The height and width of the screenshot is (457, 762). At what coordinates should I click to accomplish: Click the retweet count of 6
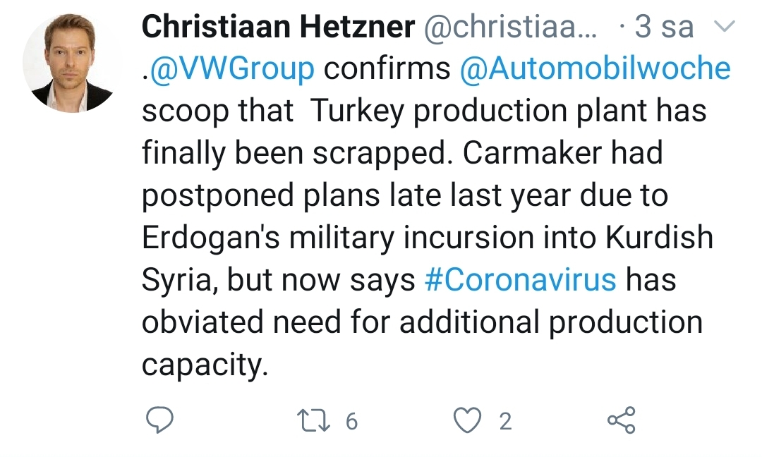pos(351,422)
